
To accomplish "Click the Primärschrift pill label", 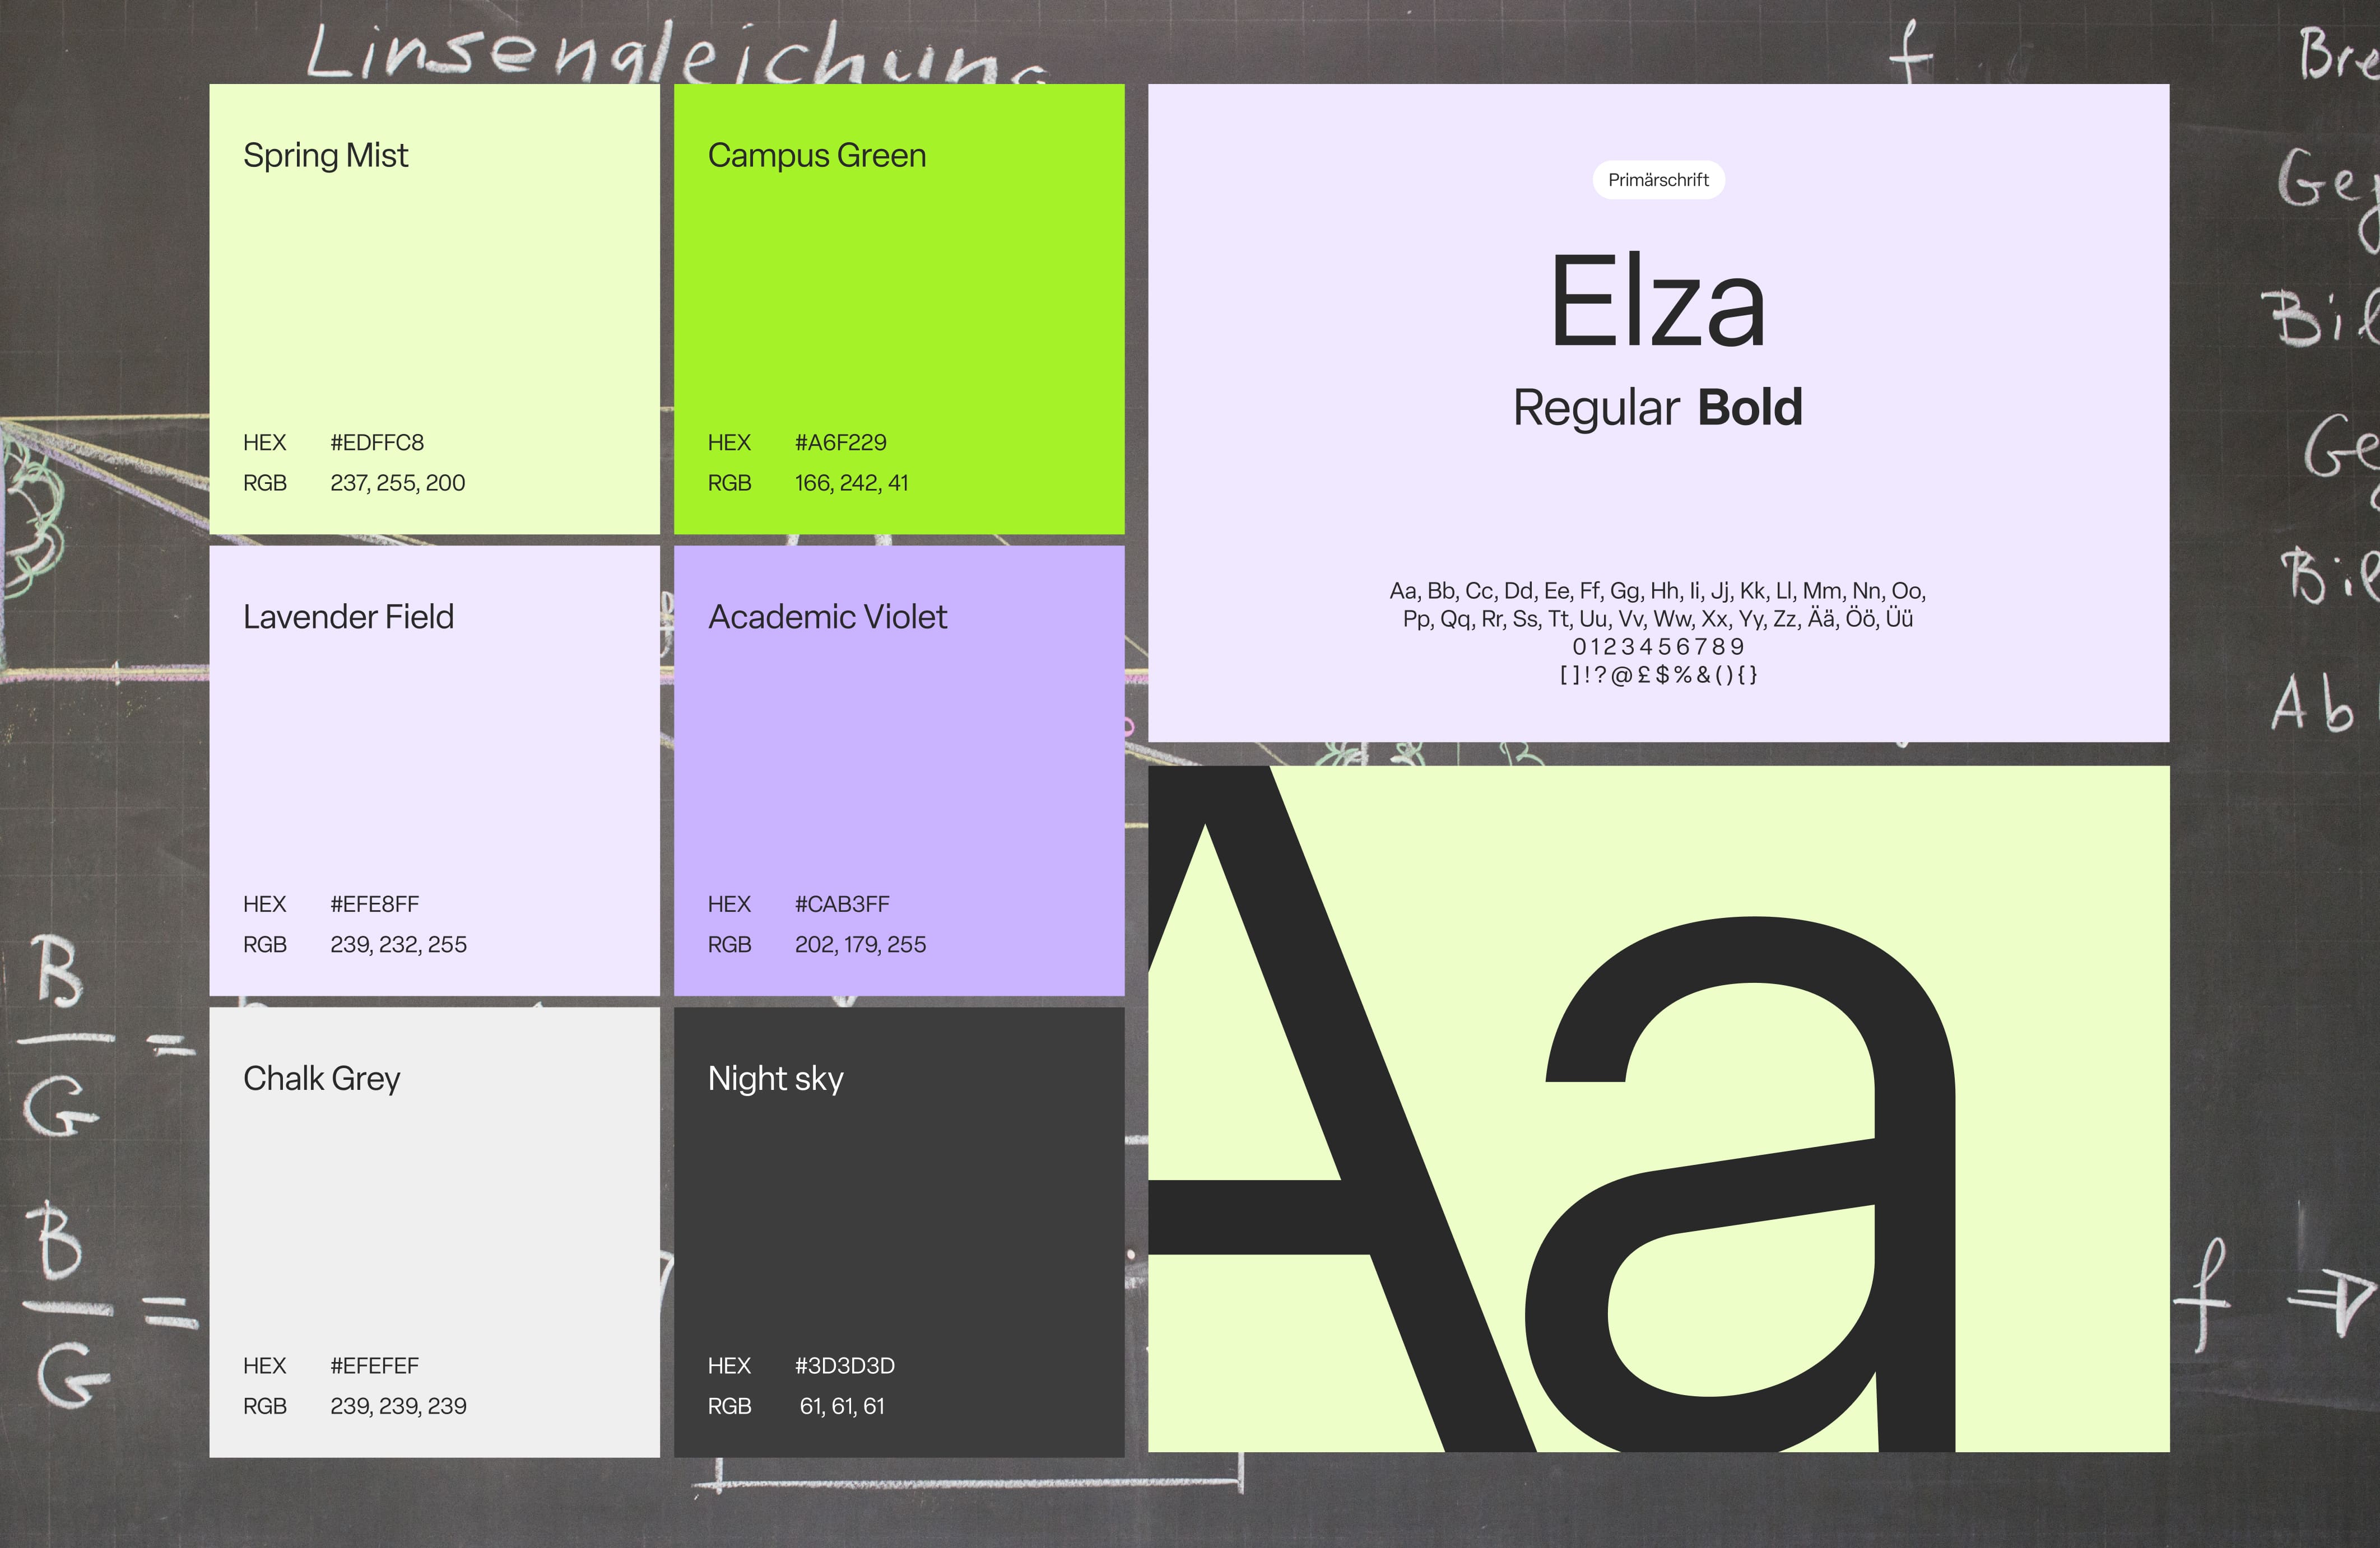I will [1658, 180].
